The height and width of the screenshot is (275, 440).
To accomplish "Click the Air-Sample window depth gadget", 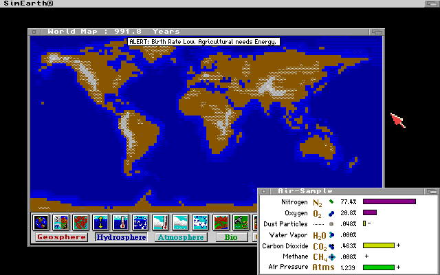I will click(432, 191).
